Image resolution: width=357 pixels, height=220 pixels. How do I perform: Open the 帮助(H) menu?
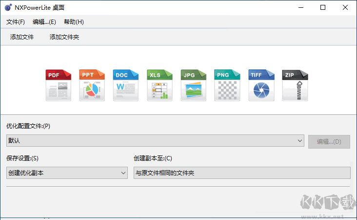pos(74,22)
